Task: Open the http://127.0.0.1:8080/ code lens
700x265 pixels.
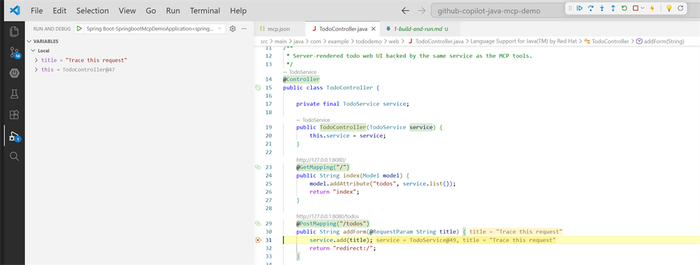Action: tap(321, 159)
